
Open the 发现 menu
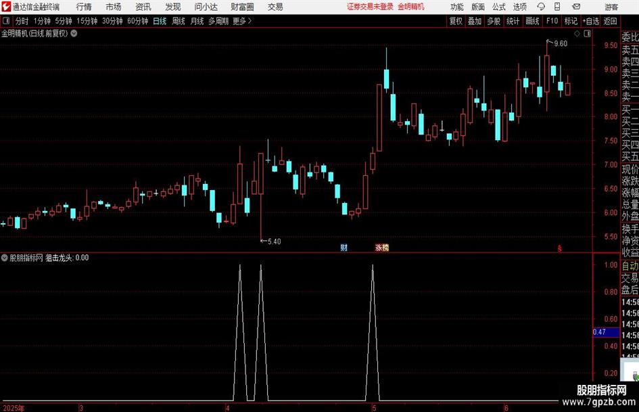coord(173,7)
